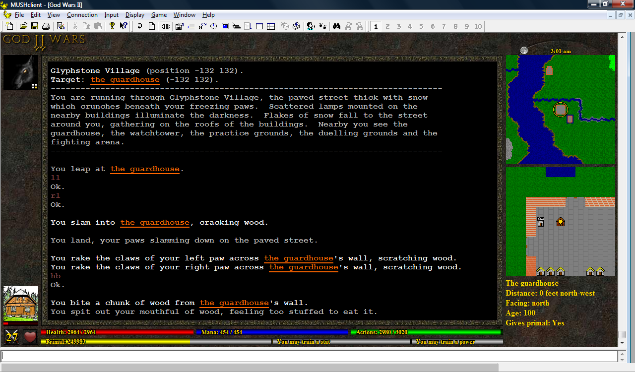Switch to world number 5
The height and width of the screenshot is (372, 635).
[x=421, y=26]
